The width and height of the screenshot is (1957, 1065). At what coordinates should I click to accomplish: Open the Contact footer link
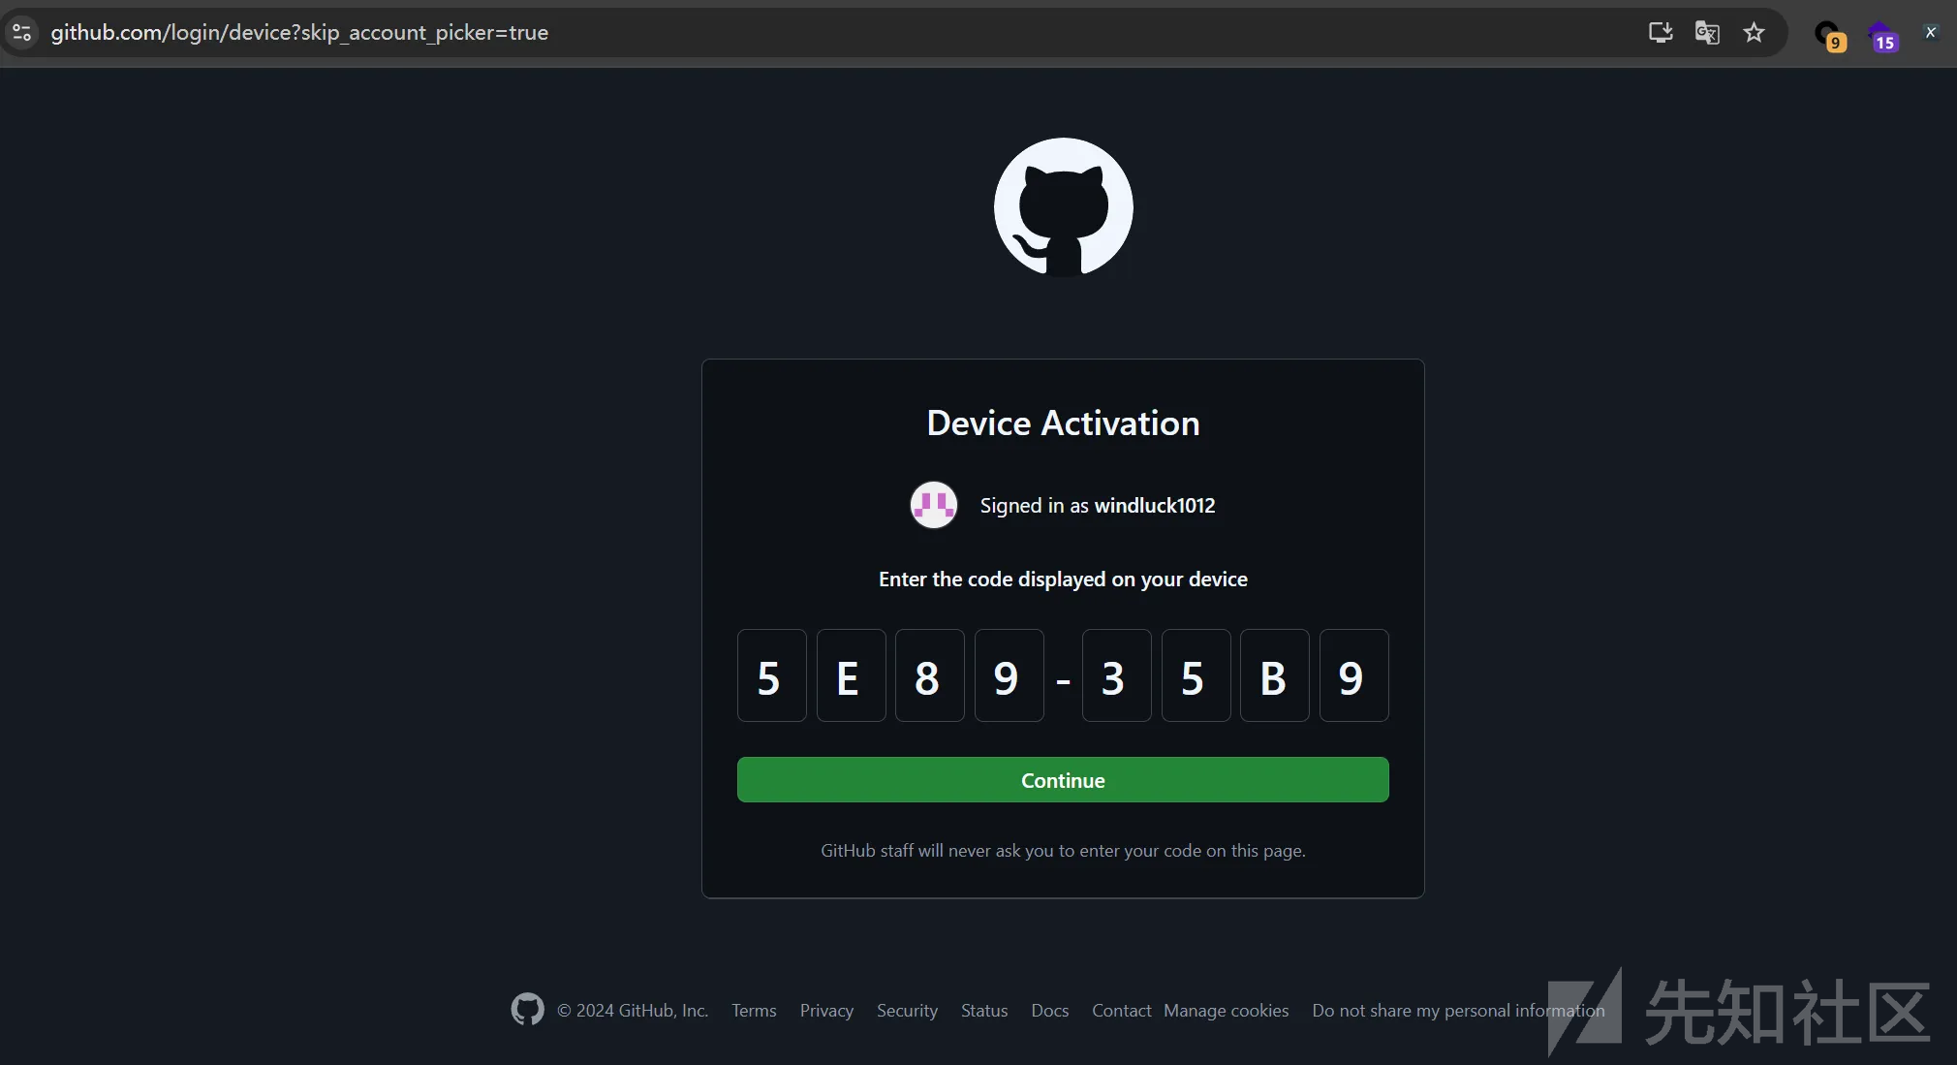point(1121,1011)
